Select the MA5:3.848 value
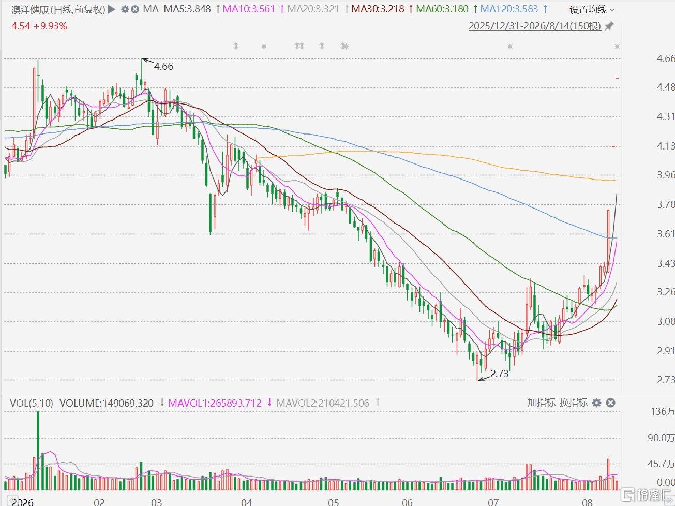The width and height of the screenshot is (675, 506). coord(187,9)
